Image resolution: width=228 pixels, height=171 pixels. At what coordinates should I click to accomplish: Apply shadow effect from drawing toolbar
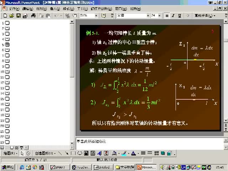[x=163, y=153]
